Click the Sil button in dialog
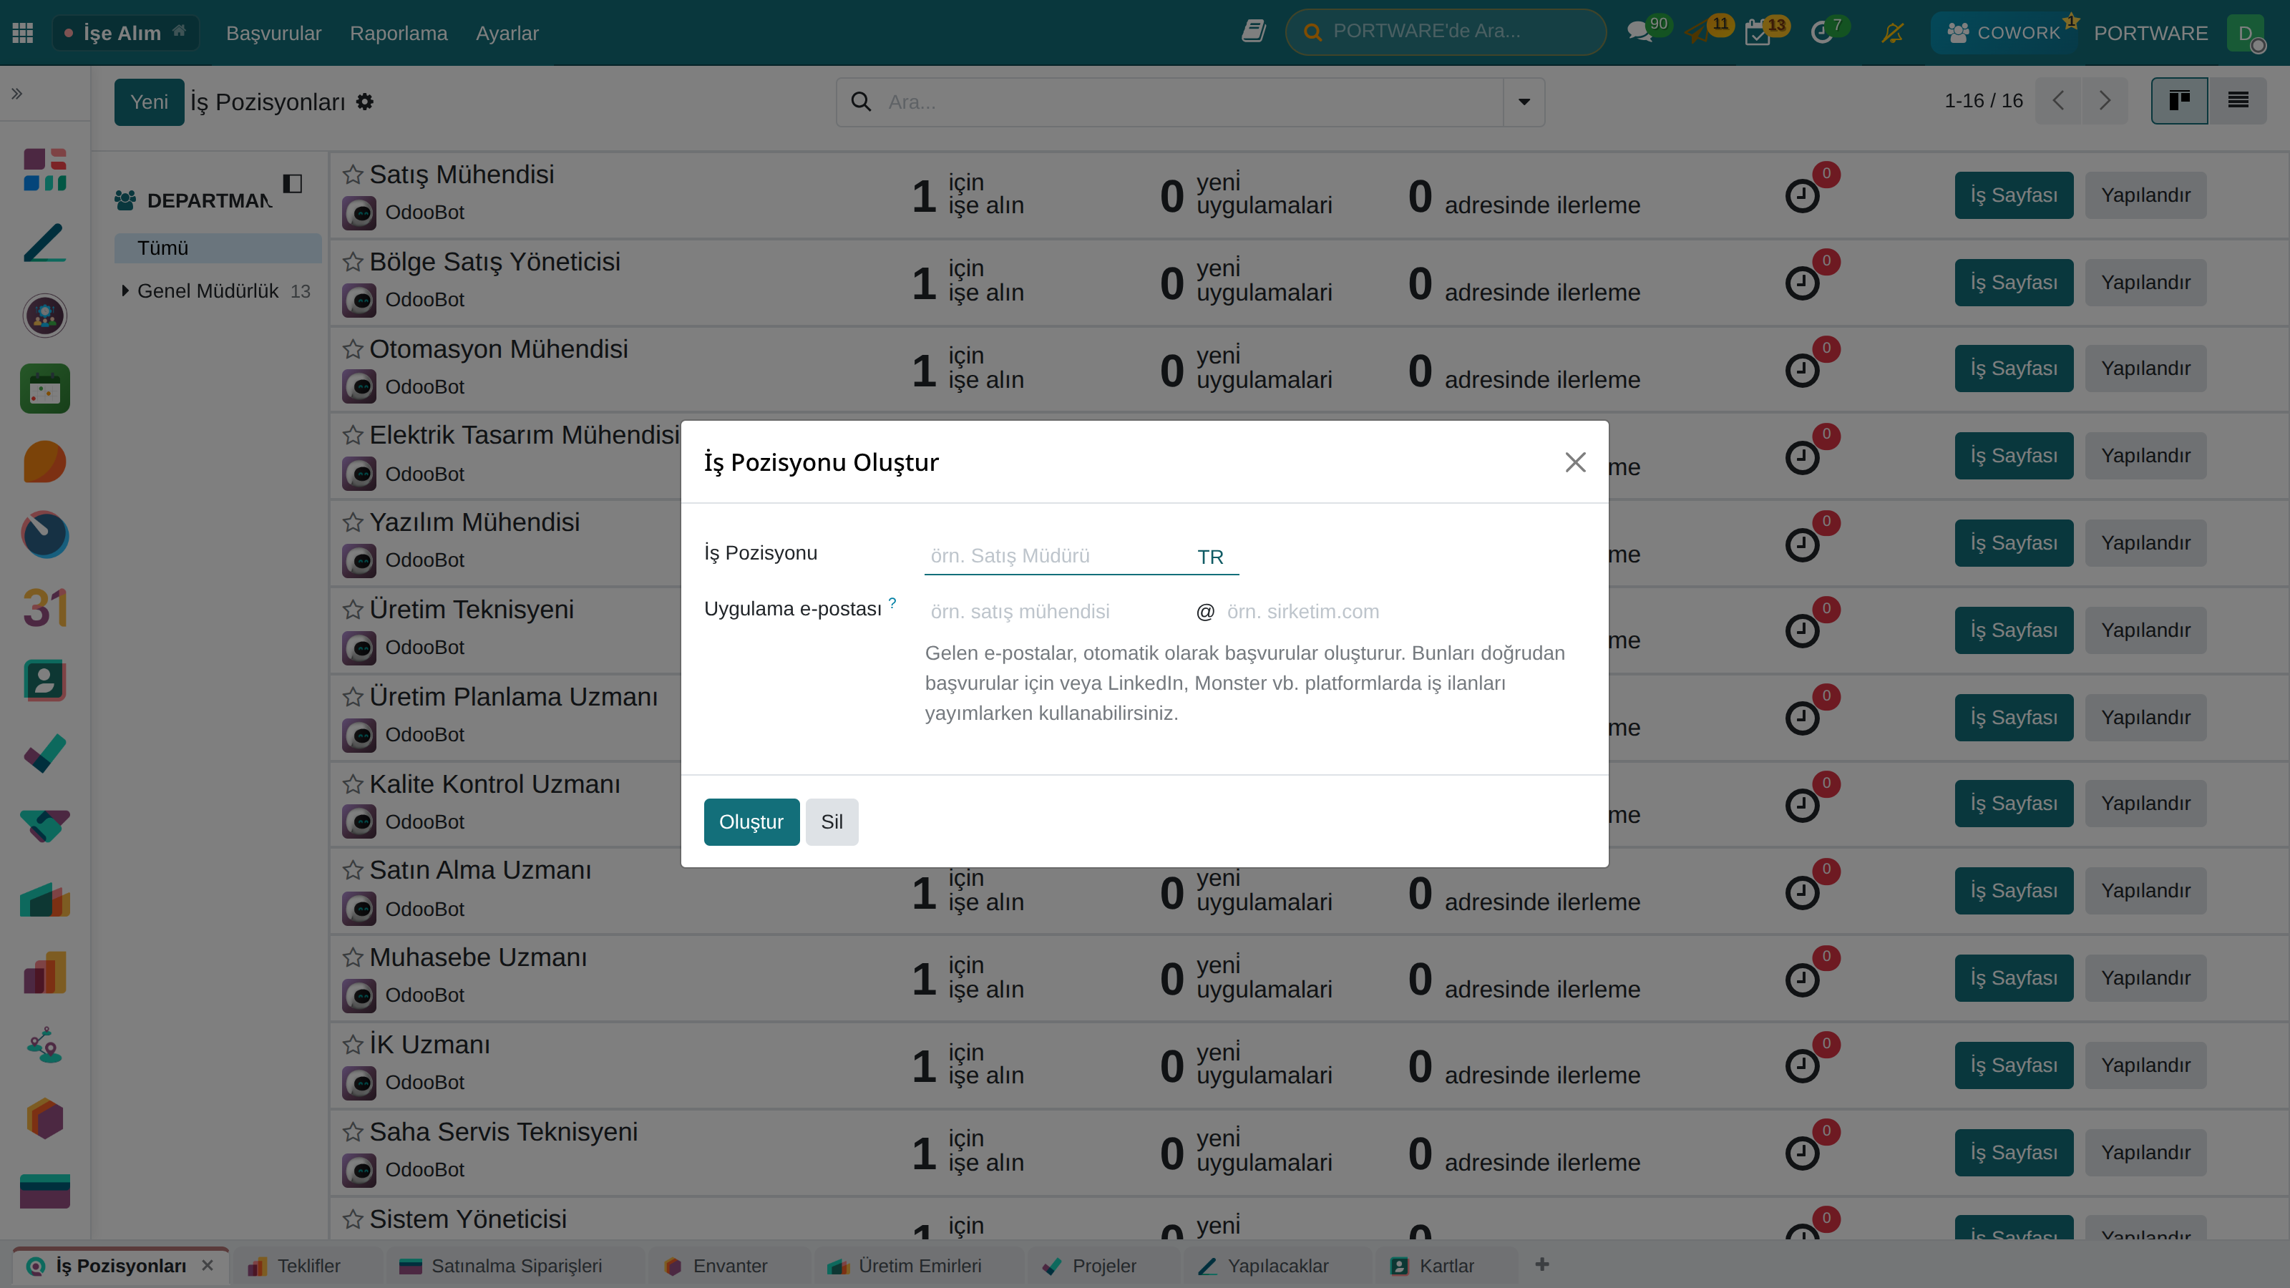The width and height of the screenshot is (2290, 1288). pyautogui.click(x=831, y=821)
